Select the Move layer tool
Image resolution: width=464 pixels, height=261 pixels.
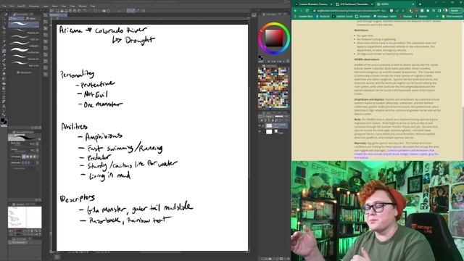(4, 33)
